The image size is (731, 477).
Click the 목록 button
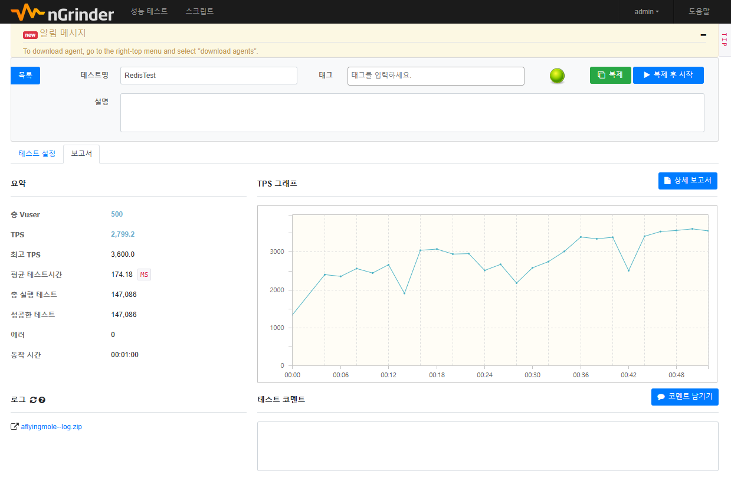coord(25,76)
